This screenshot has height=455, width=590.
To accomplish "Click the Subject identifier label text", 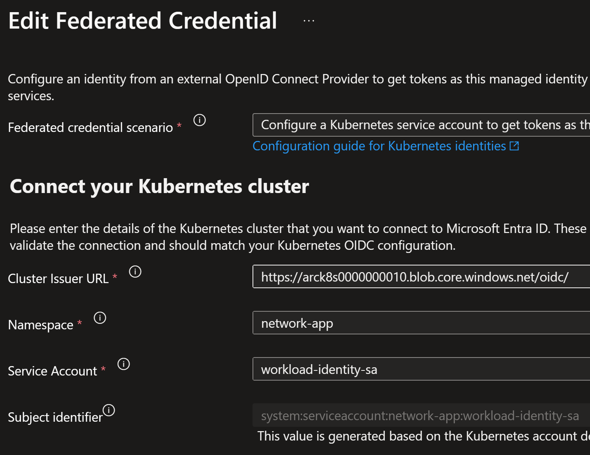I will coord(55,417).
